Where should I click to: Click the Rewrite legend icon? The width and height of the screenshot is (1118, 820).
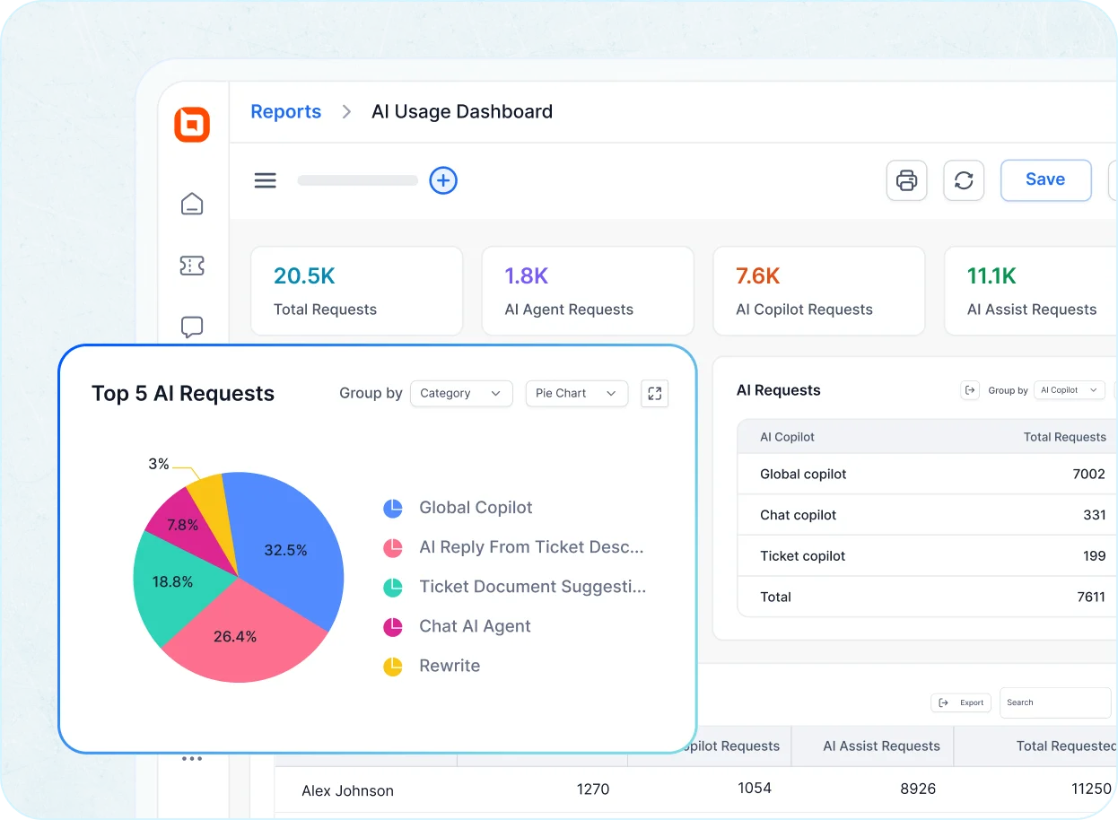point(393,667)
